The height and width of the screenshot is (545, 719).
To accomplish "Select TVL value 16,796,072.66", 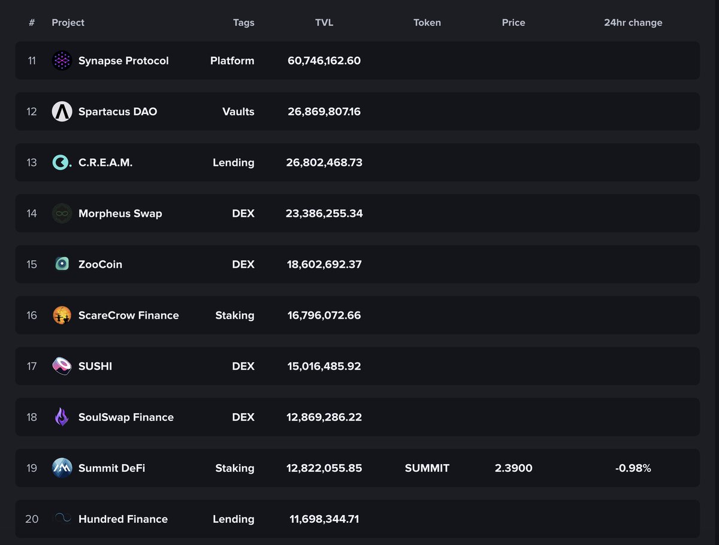I will click(x=324, y=315).
